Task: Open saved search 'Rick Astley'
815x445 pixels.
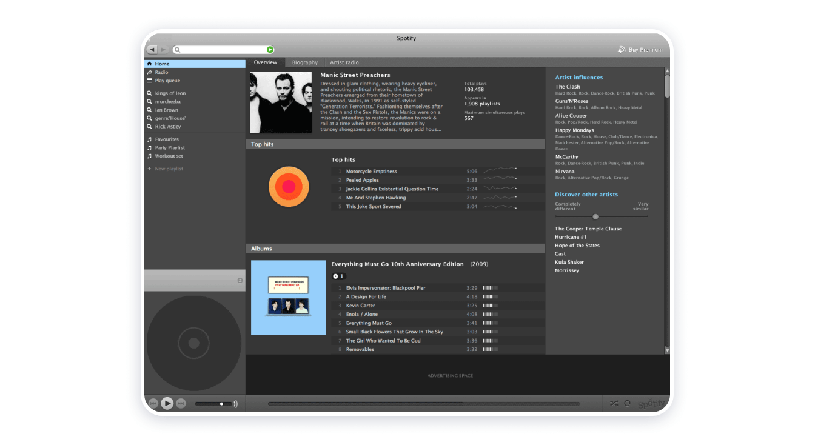Action: pos(195,127)
